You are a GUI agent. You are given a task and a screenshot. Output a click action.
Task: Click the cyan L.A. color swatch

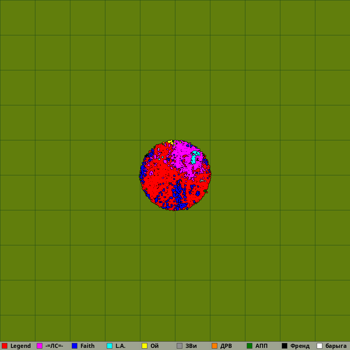coord(110,346)
